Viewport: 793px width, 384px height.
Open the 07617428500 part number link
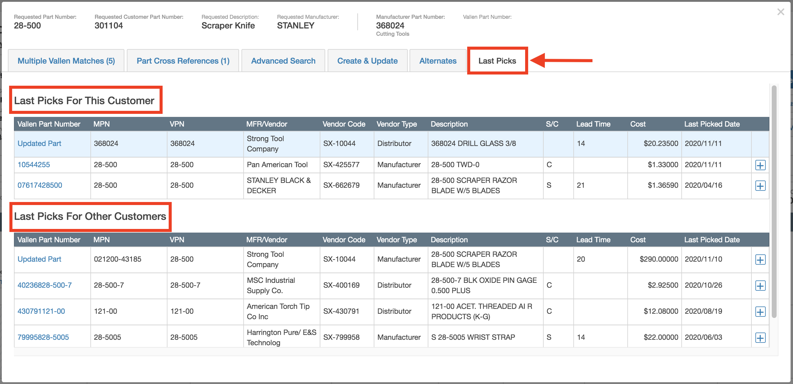[x=39, y=185]
